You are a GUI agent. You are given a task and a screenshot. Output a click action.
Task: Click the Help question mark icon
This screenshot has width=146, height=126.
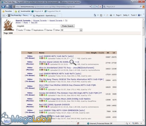coord(139,15)
